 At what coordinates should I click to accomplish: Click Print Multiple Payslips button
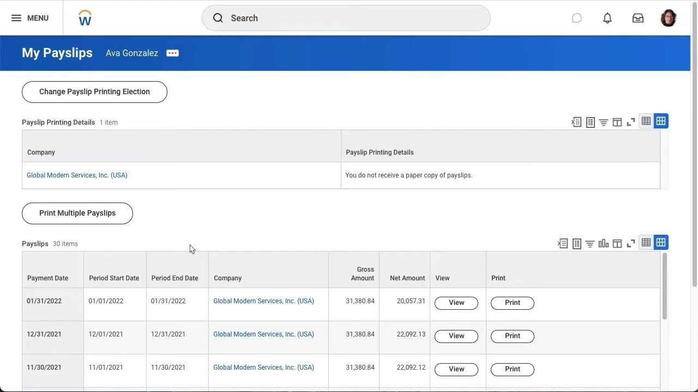pos(77,213)
